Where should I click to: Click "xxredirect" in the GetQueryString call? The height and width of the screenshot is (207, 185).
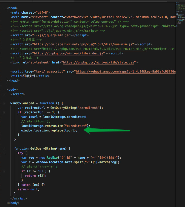coord(89,108)
